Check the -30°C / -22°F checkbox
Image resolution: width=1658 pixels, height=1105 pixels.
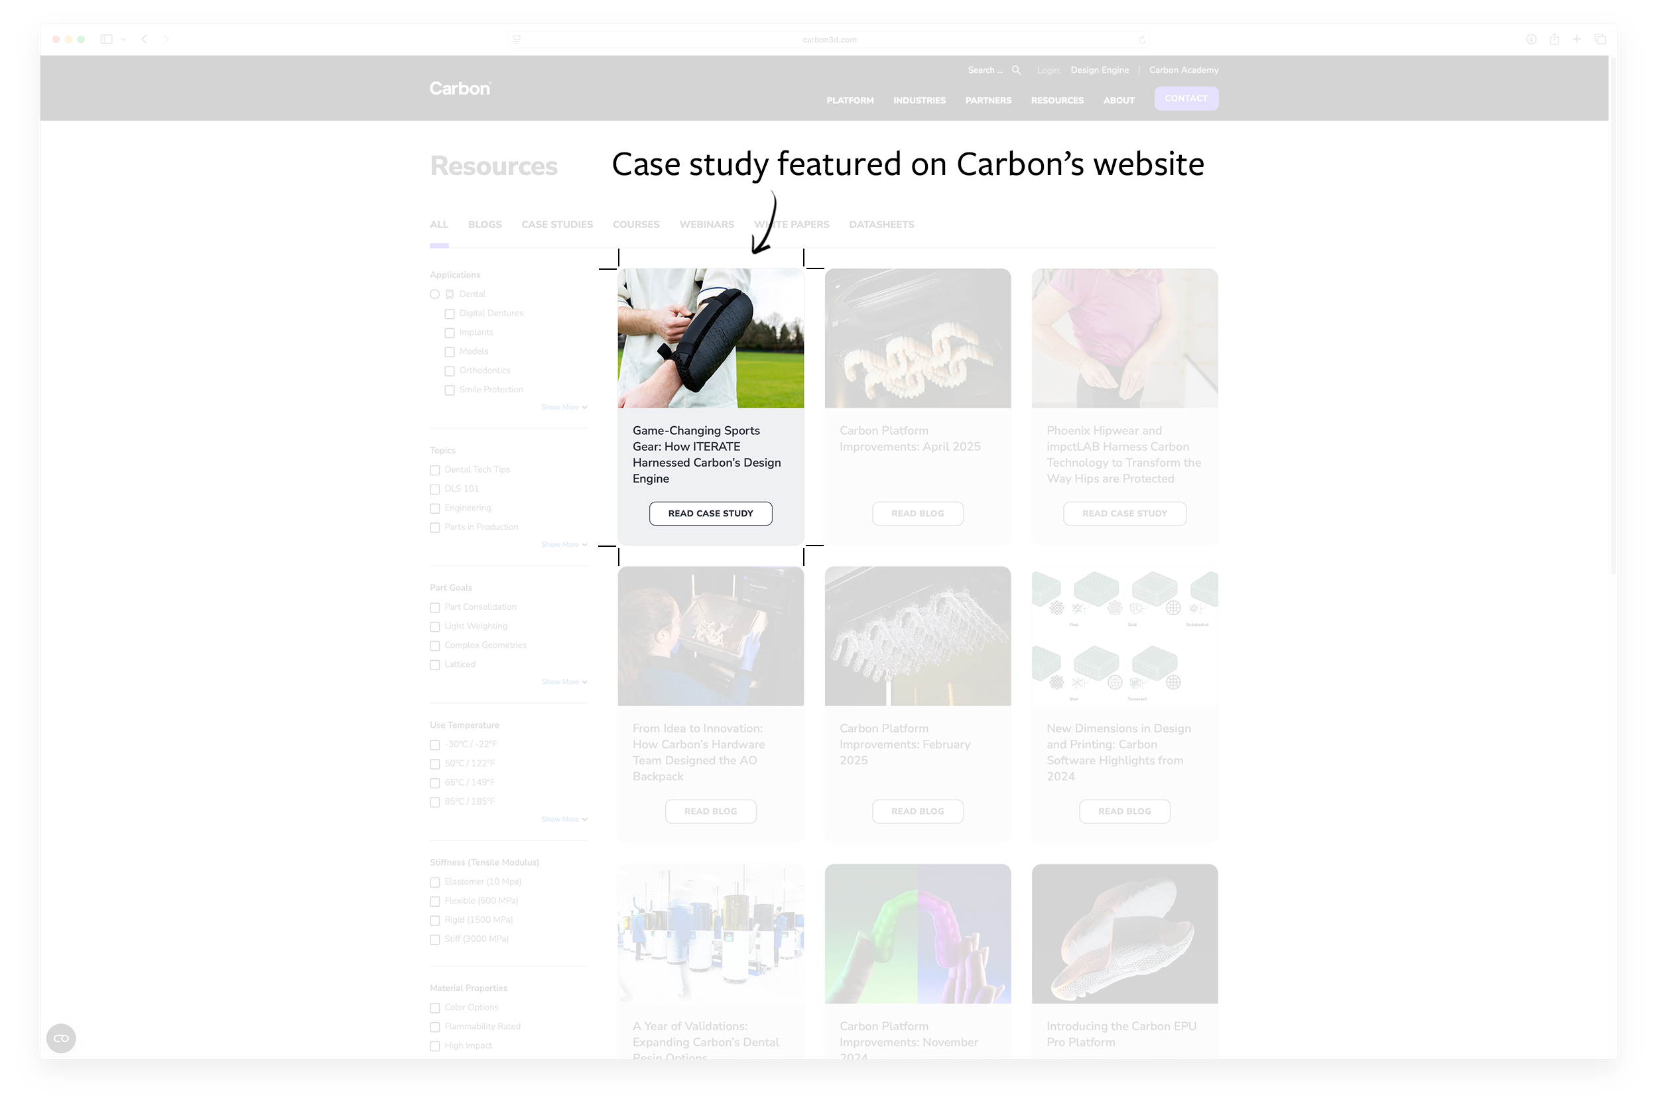coord(435,745)
